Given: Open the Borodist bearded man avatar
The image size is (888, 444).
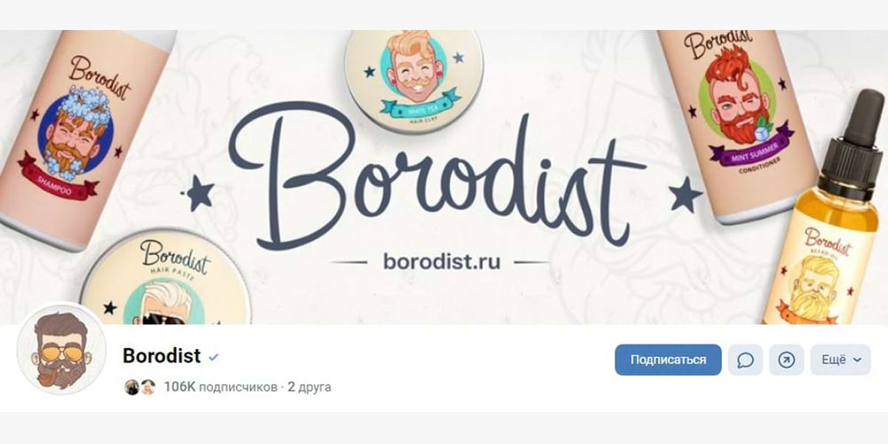Looking at the screenshot, I should click(61, 348).
